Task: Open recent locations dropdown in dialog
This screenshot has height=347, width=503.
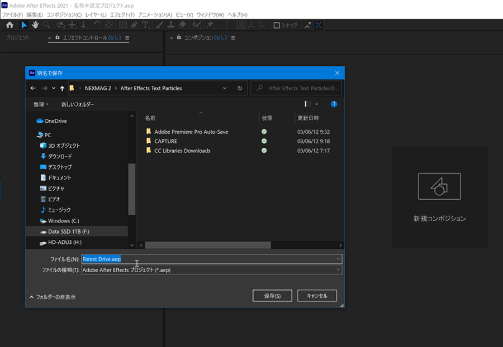Action: [x=54, y=88]
